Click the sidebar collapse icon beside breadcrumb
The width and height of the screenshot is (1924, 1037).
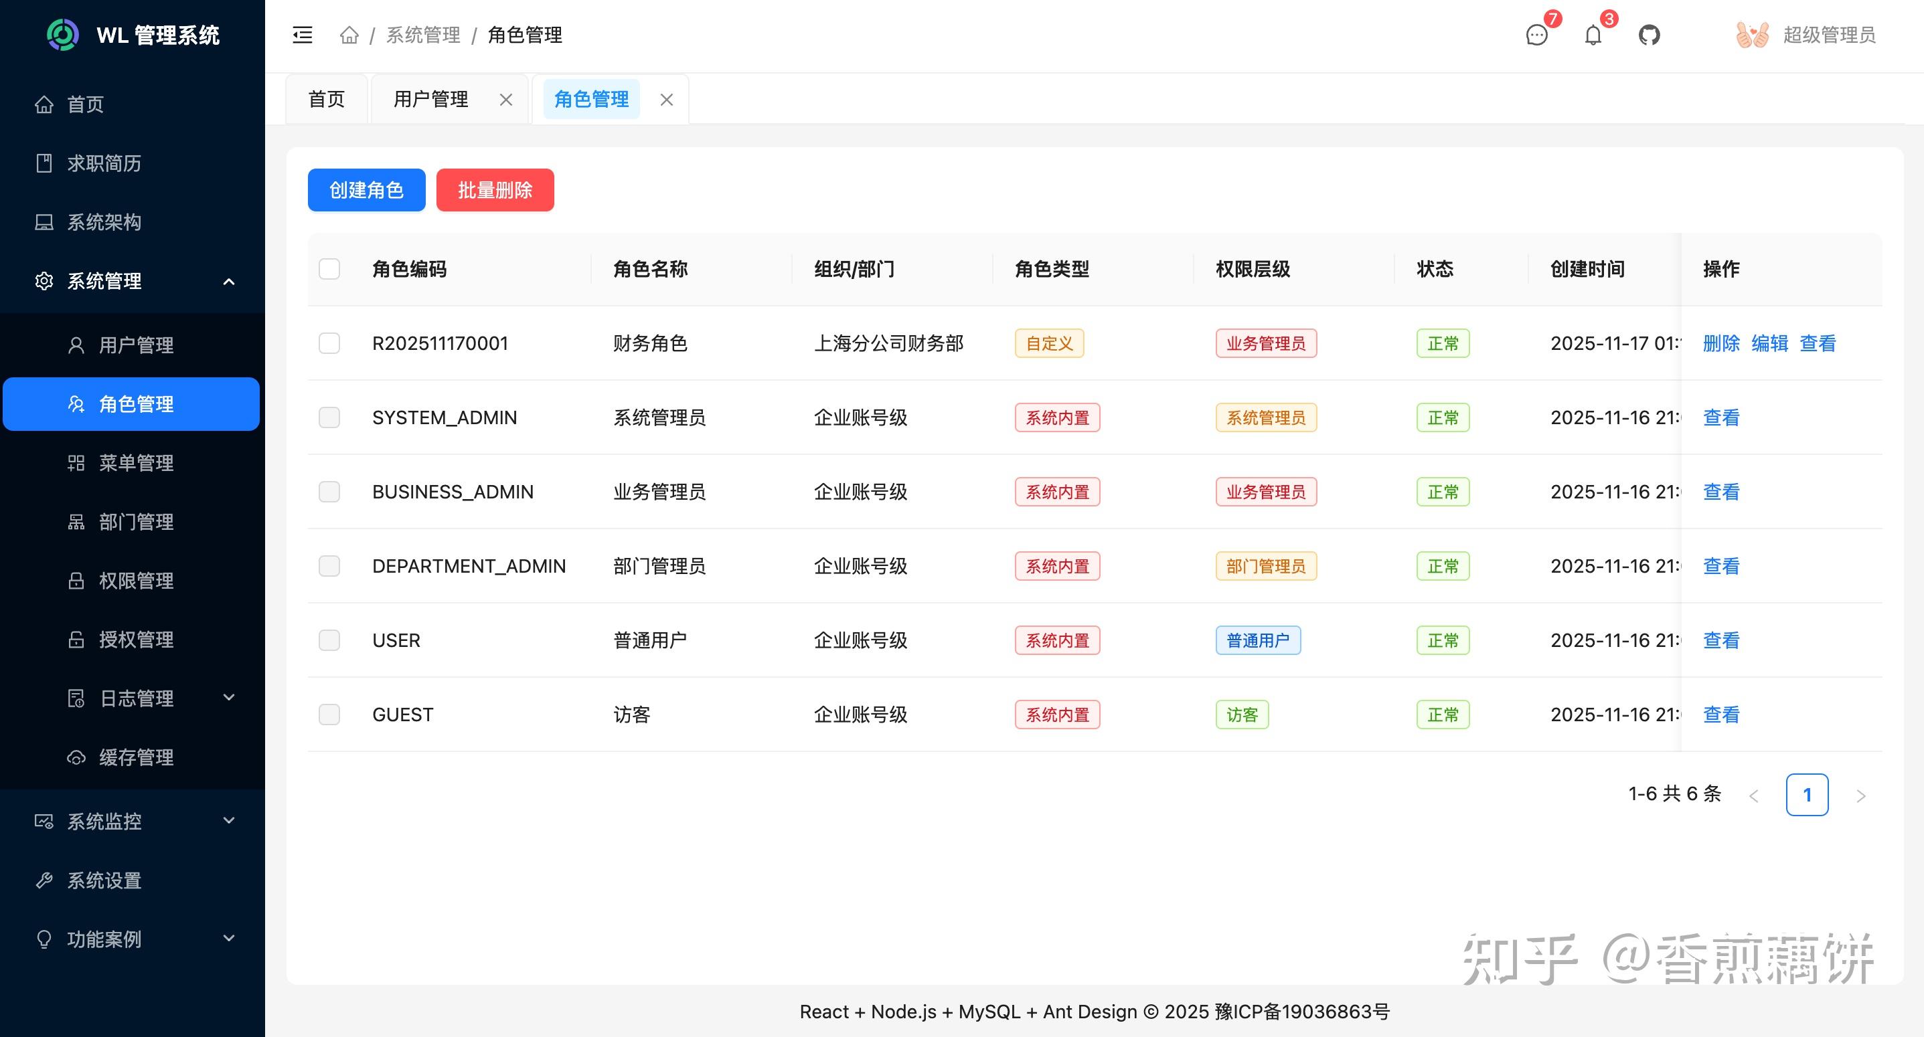click(302, 34)
